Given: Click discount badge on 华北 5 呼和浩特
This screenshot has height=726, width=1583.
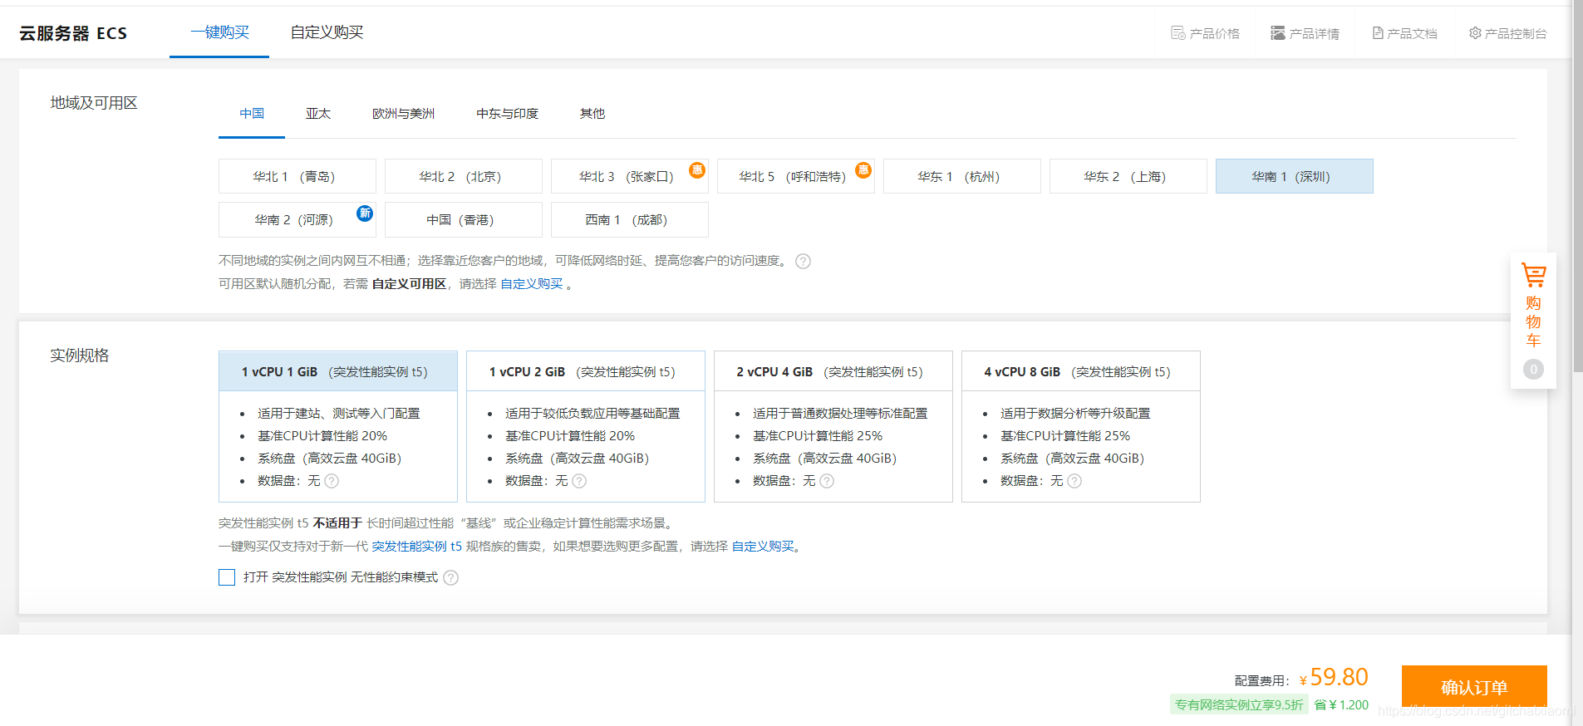Looking at the screenshot, I should pyautogui.click(x=863, y=170).
